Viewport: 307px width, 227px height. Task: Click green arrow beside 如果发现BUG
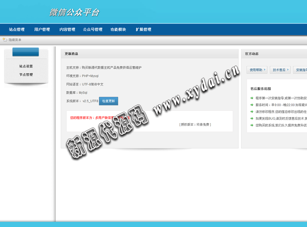252,118
